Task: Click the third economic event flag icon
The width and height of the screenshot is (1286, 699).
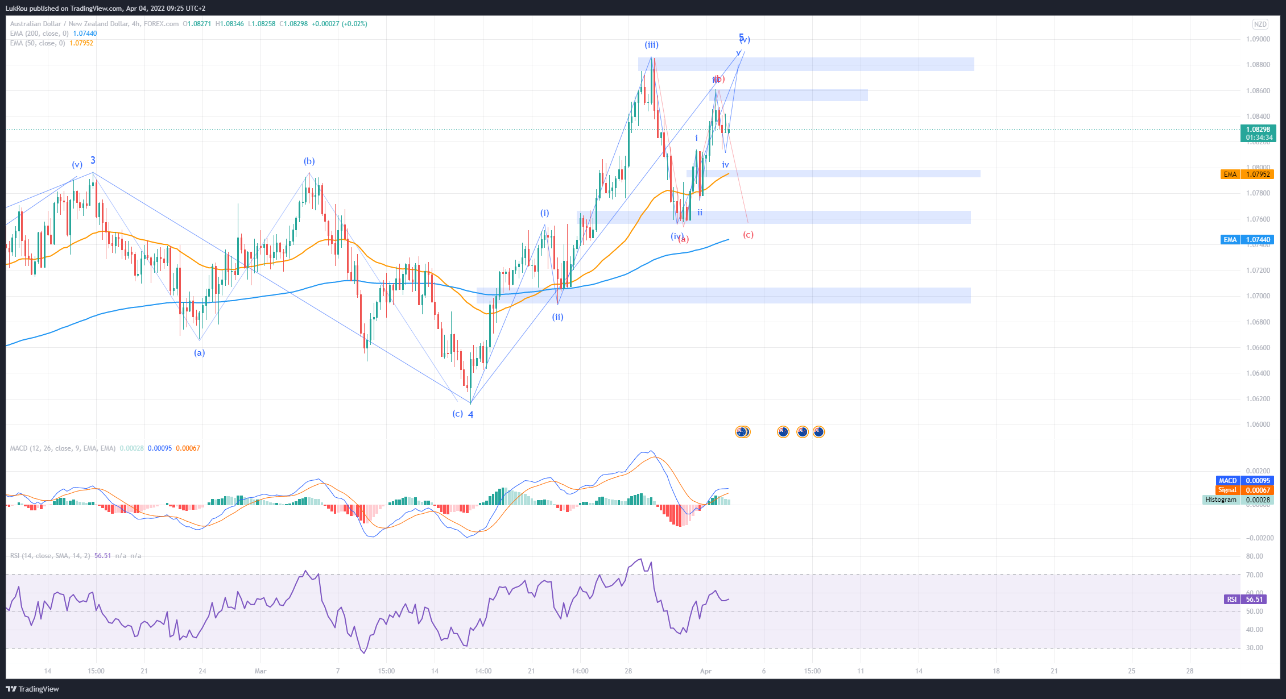Action: pyautogui.click(x=803, y=432)
